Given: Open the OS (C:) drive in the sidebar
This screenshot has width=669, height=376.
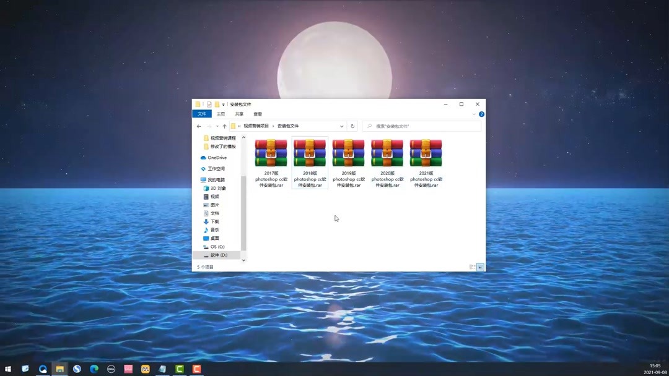Looking at the screenshot, I should point(216,246).
